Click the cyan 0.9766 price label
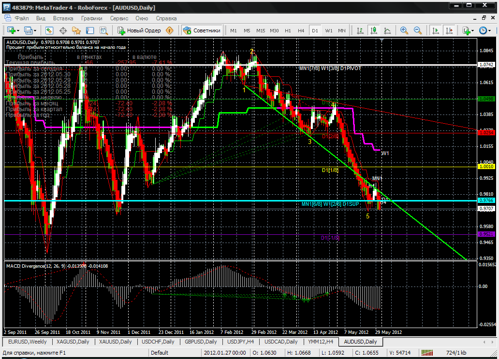Viewport: 499px width, 359px height. point(486,201)
